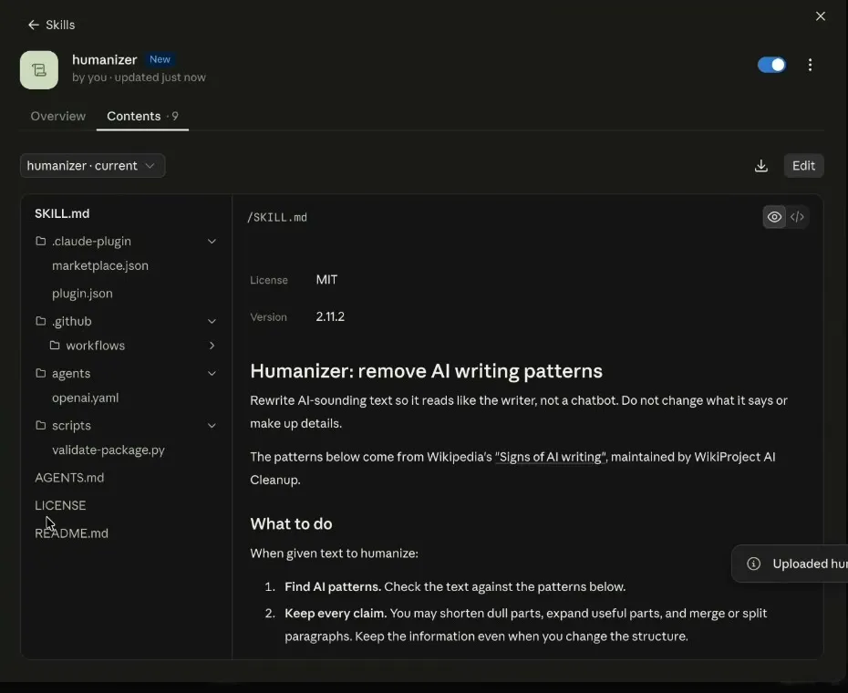Viewport: 848px width, 693px height.
Task: Open the three-dot more options menu
Action: 810,65
